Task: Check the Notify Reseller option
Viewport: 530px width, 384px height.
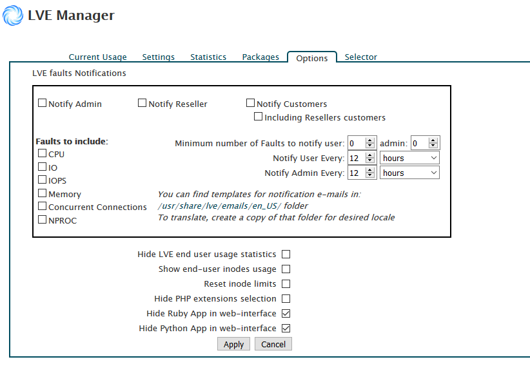Action: coord(142,103)
